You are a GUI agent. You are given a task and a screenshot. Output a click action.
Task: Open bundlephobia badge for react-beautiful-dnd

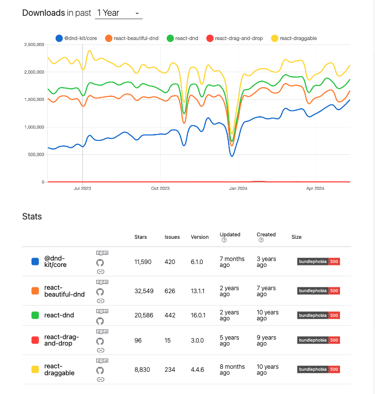(x=319, y=291)
